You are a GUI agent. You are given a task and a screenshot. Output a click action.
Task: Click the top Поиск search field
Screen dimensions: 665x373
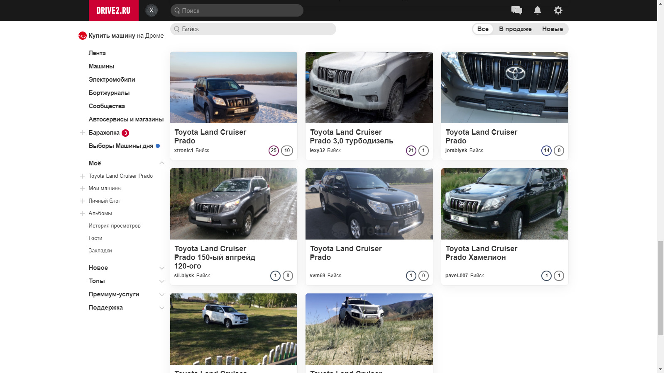[237, 10]
